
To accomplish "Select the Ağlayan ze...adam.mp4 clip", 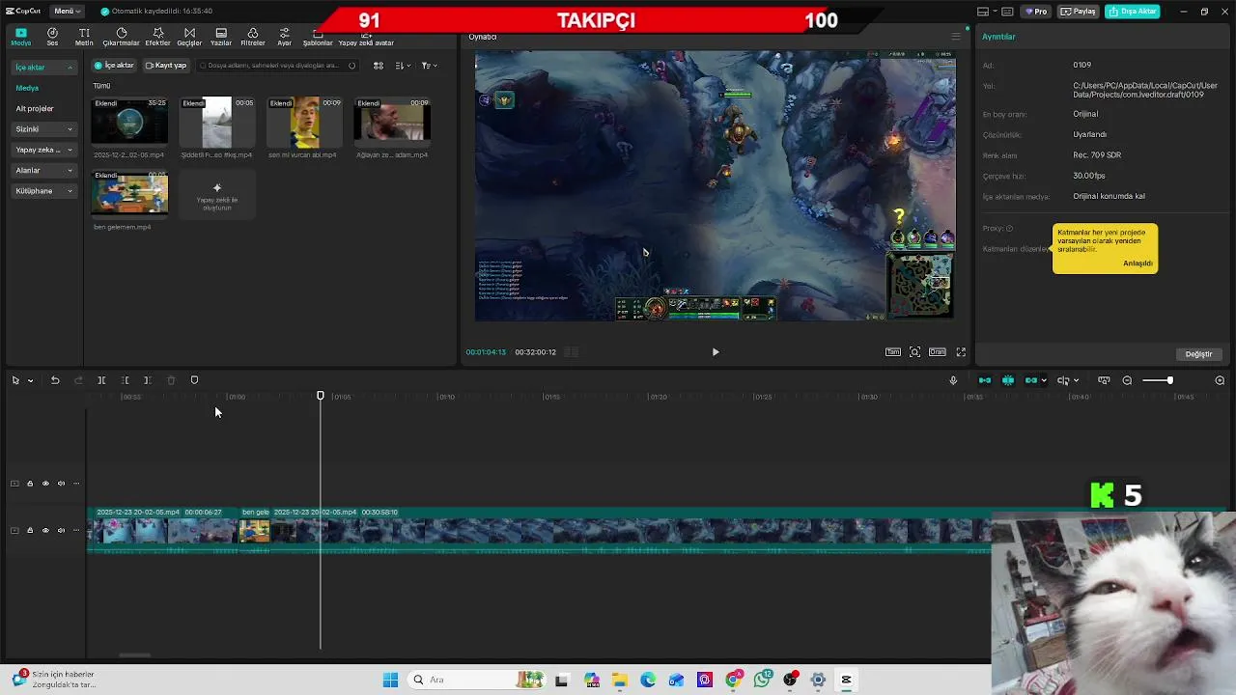I will (392, 121).
